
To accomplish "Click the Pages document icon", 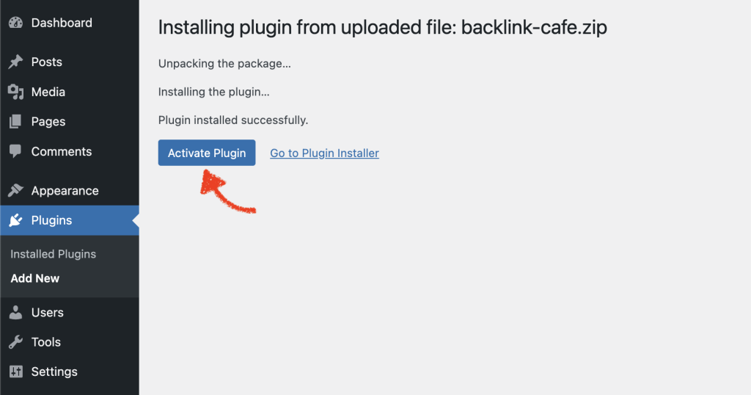I will click(15, 121).
